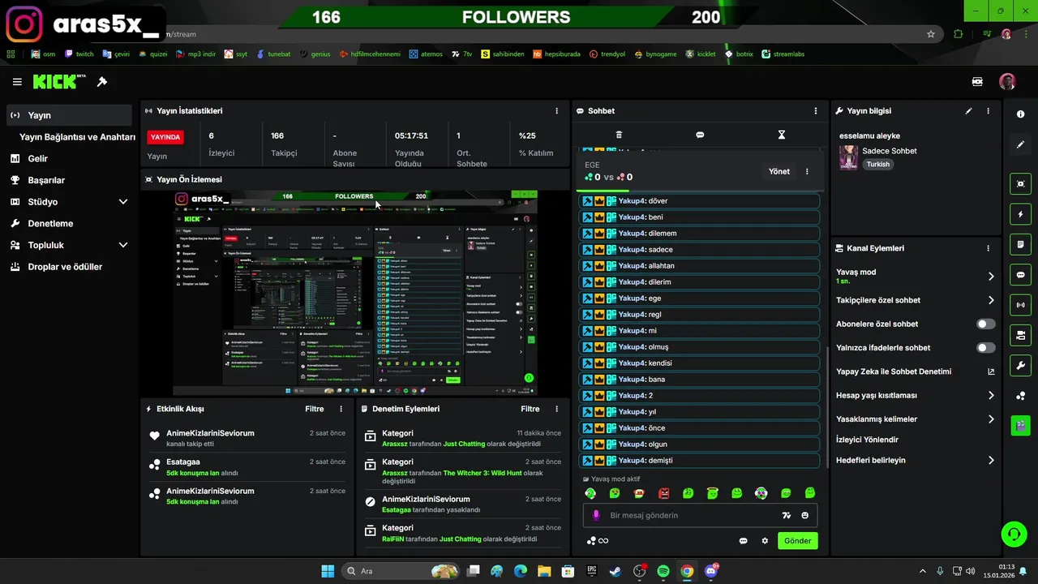Screen dimensions: 1038x584
Task: Open chat settings gear beside Gönder
Action: [x=765, y=541]
